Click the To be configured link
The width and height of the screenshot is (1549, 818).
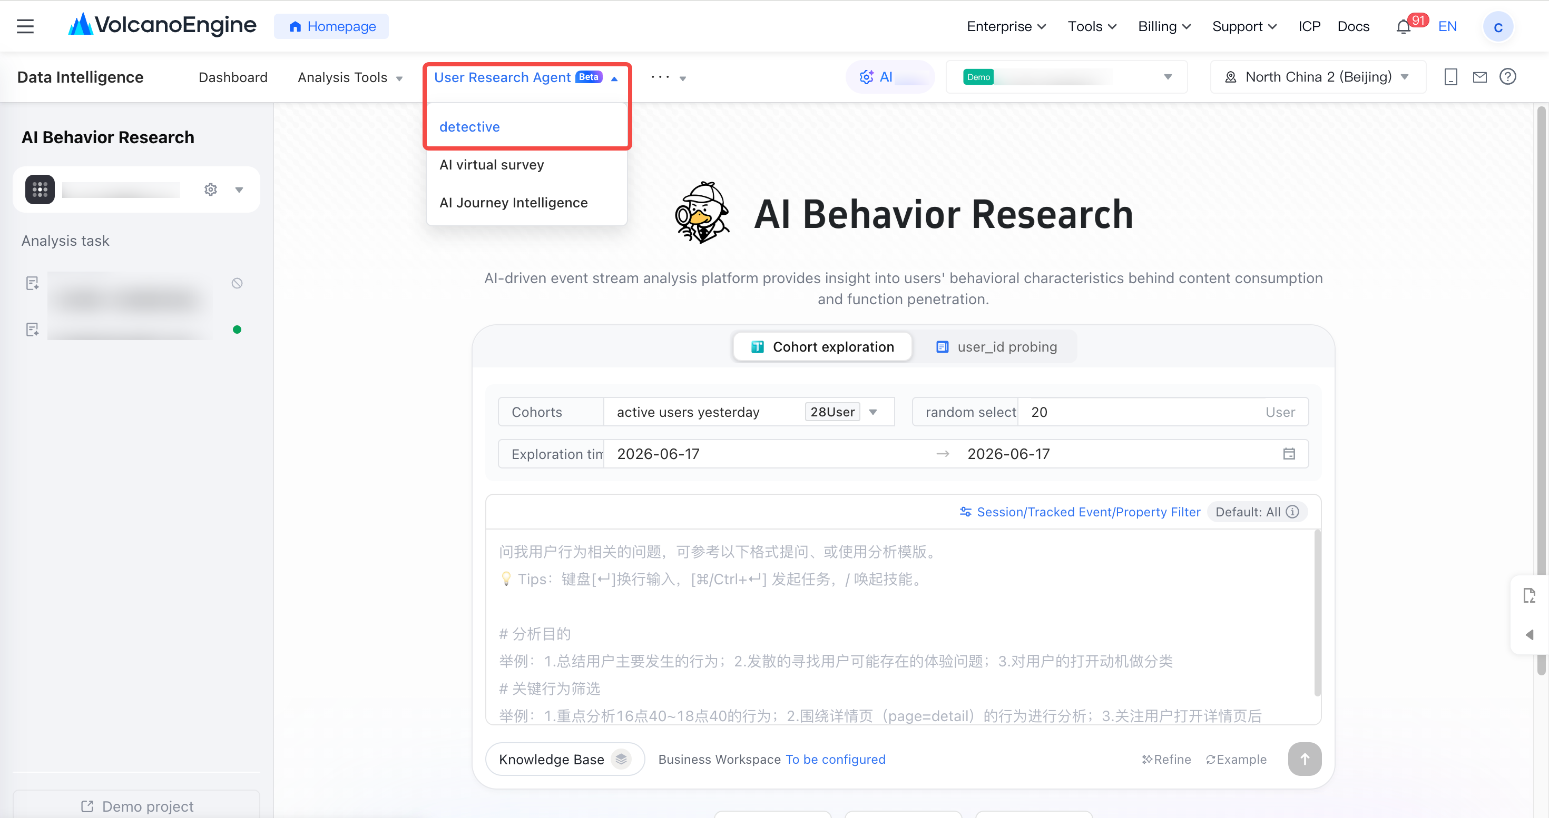tap(835, 759)
